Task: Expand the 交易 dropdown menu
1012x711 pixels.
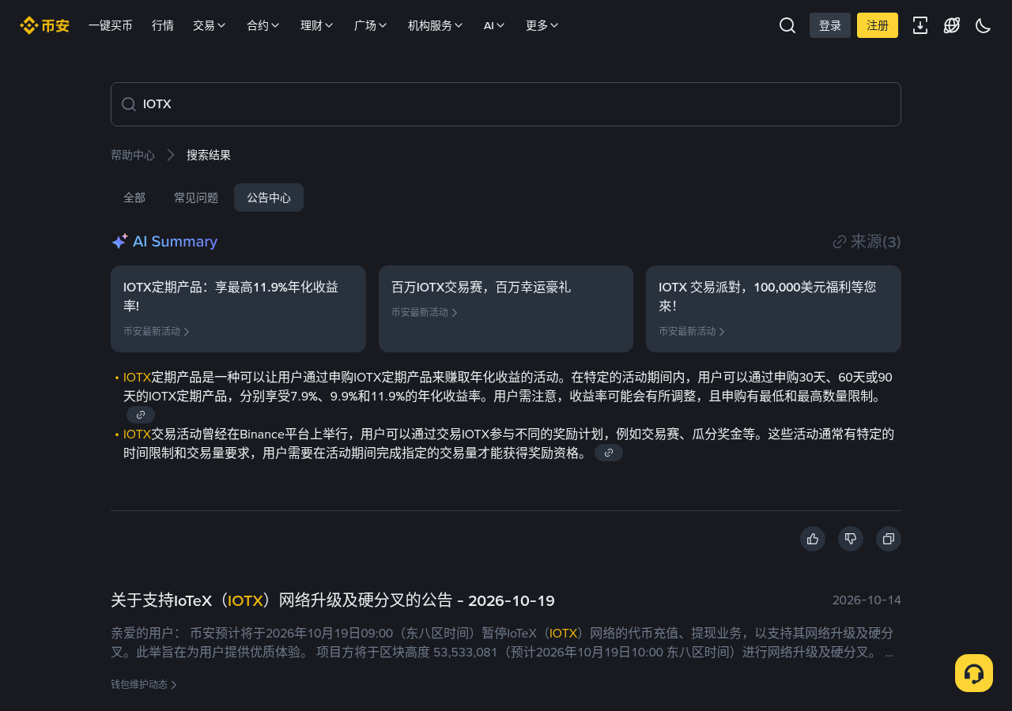Action: click(x=210, y=25)
